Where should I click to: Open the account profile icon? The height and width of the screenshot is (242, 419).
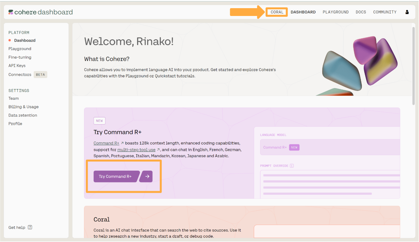click(x=407, y=12)
